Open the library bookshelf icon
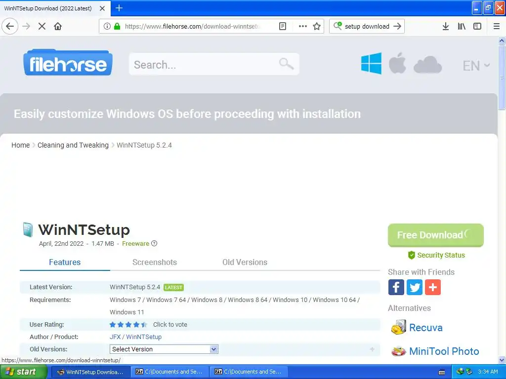This screenshot has height=379, width=506. pyautogui.click(x=462, y=26)
